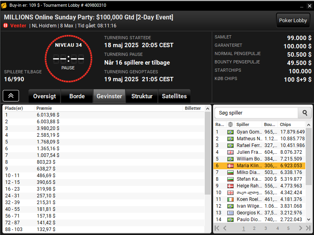Open the Poker Lobby
This screenshot has width=314, height=235.
tap(293, 21)
